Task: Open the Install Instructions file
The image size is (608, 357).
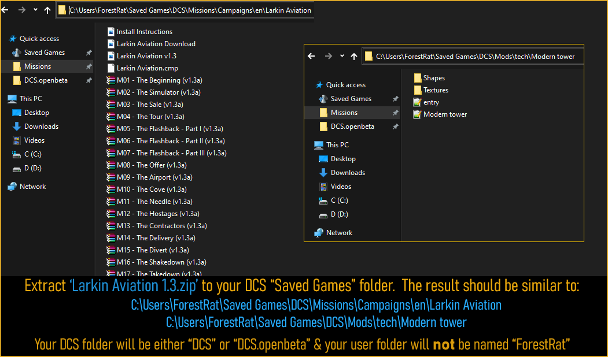Action: coord(144,32)
